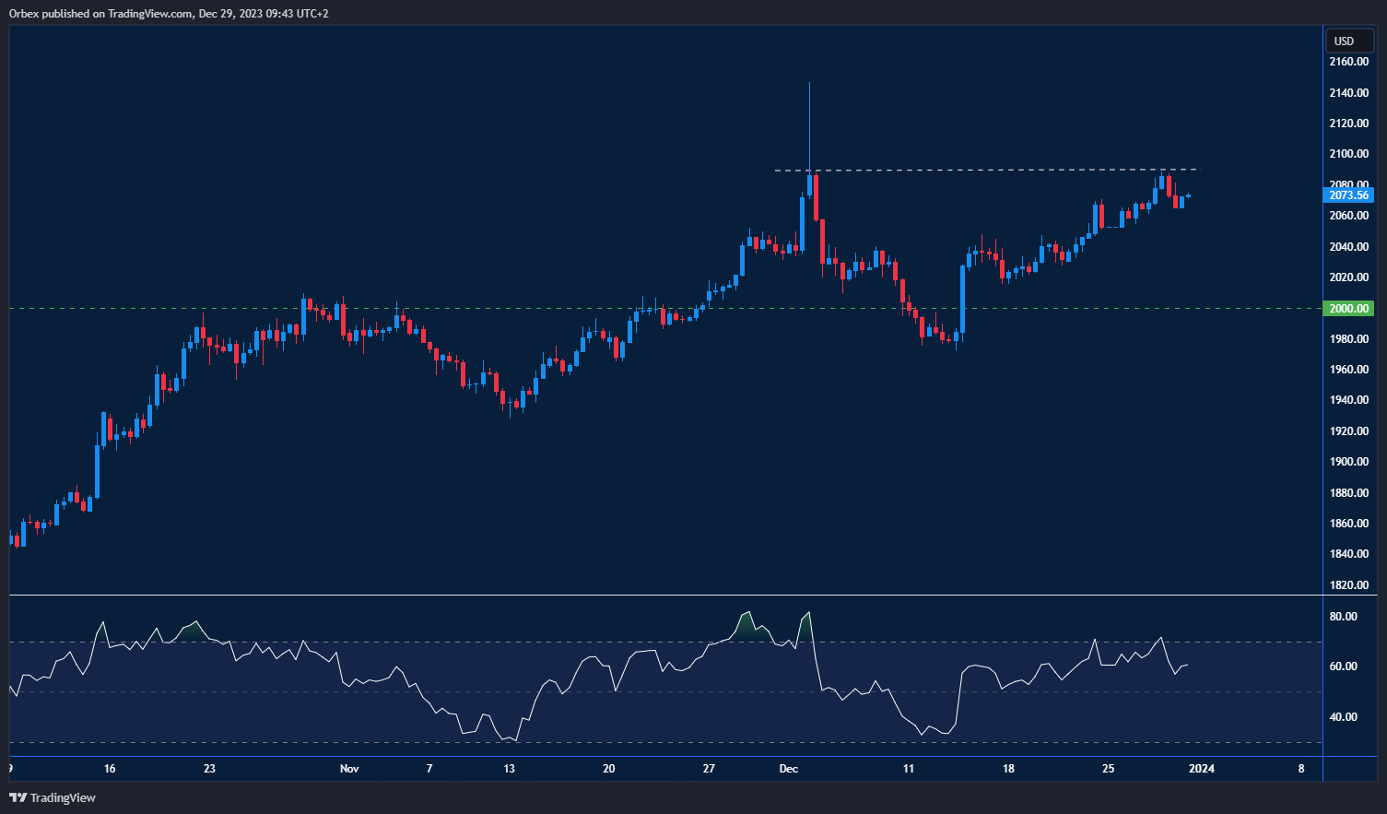Click the USD currency label on price axis
This screenshot has width=1387, height=814.
tap(1347, 40)
